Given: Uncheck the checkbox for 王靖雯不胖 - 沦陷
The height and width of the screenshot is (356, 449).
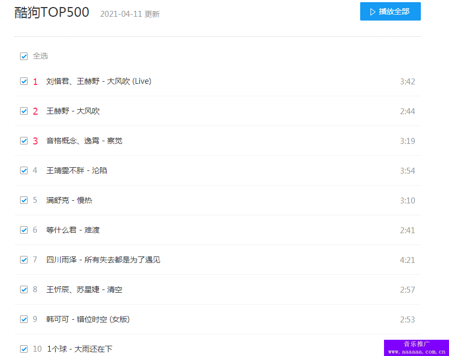Looking at the screenshot, I should click(24, 171).
